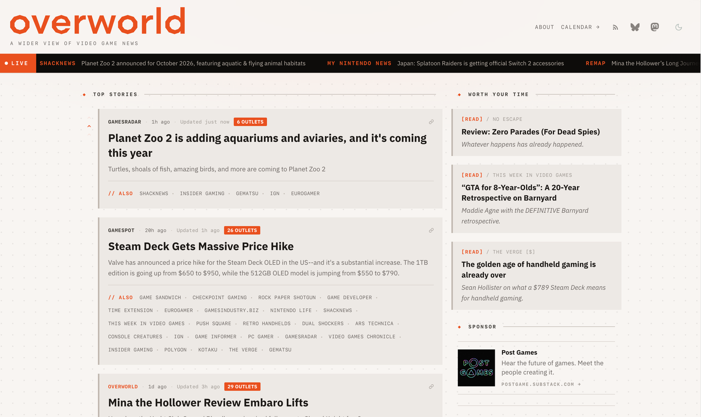Open the RSS feed icon

(615, 27)
